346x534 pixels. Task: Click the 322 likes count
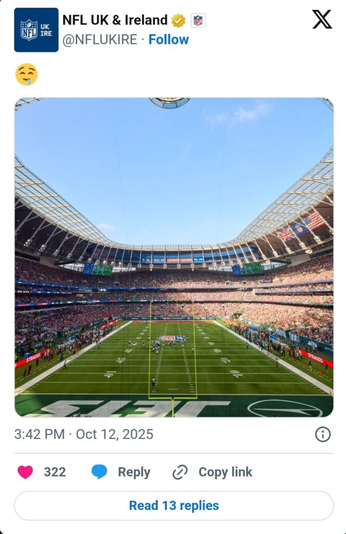coord(55,472)
